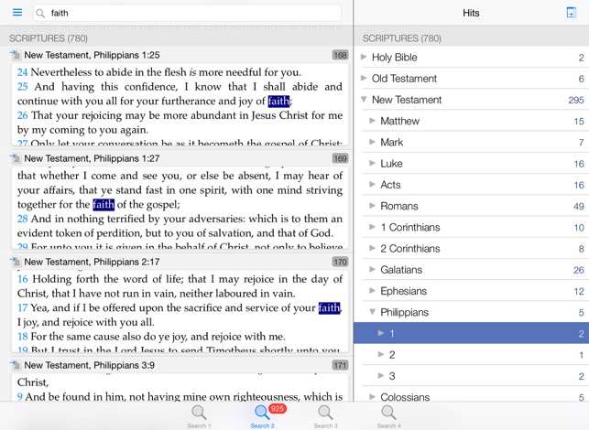Select the Holy Bible row label
The height and width of the screenshot is (430, 589).
[395, 58]
